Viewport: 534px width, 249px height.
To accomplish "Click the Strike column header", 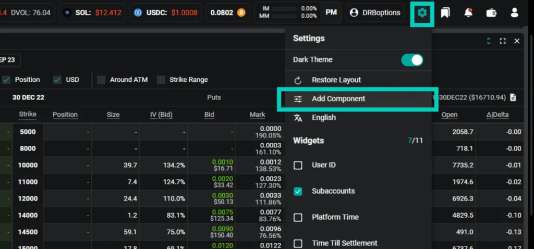I will [28, 115].
